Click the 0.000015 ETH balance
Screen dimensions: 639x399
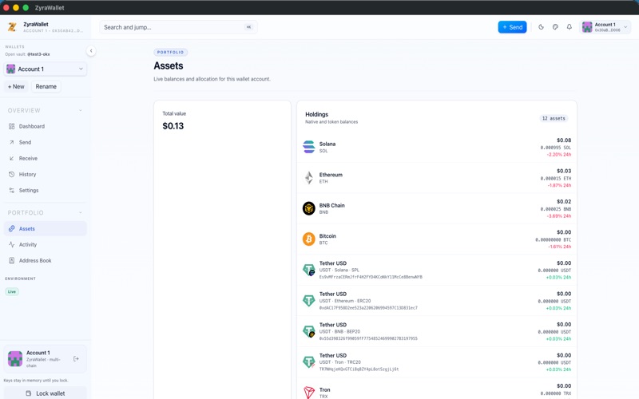point(555,178)
